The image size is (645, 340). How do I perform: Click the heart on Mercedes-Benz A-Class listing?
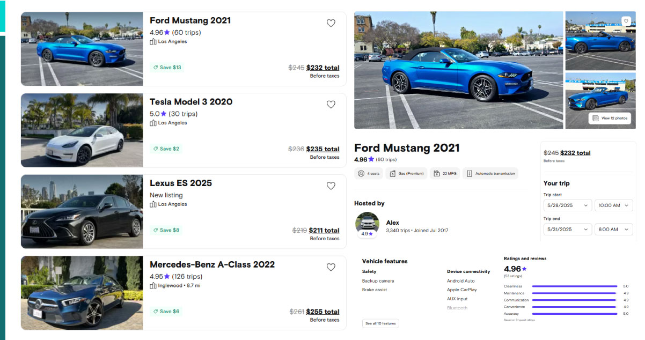(331, 267)
